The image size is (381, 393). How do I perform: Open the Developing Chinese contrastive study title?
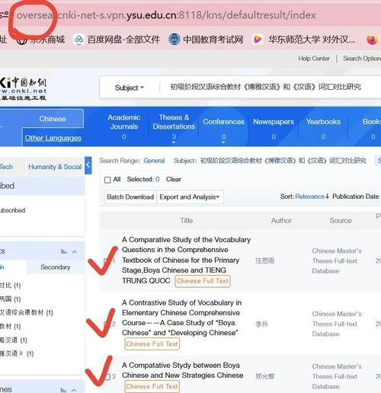181,318
